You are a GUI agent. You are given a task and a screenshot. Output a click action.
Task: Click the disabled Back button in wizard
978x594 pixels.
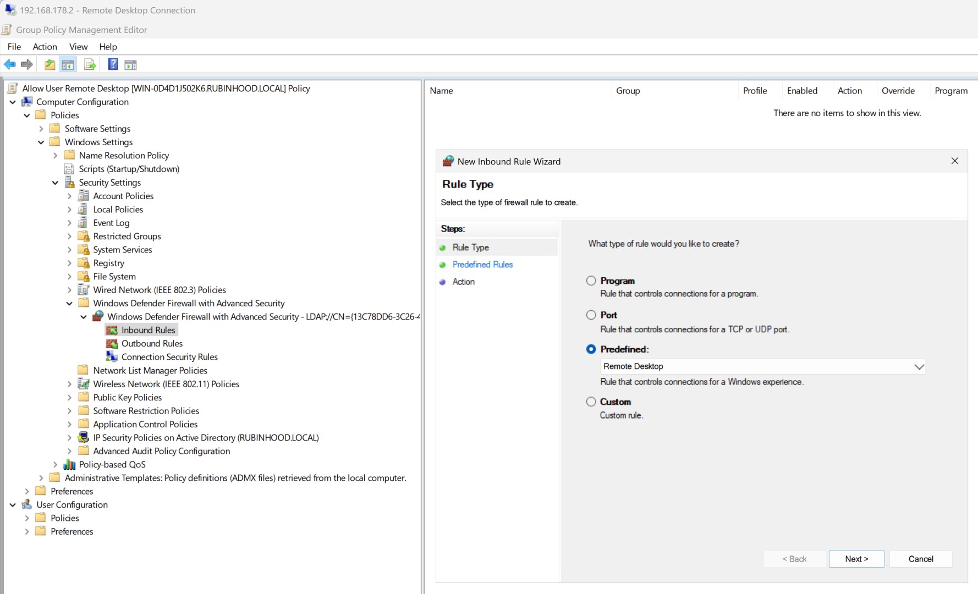click(794, 559)
